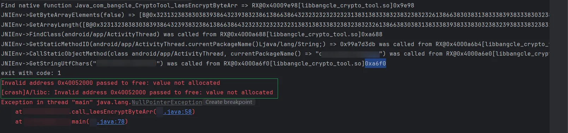Click the 'exit with code: 1' line
This screenshot has height=133, width=568.
pyautogui.click(x=31, y=73)
